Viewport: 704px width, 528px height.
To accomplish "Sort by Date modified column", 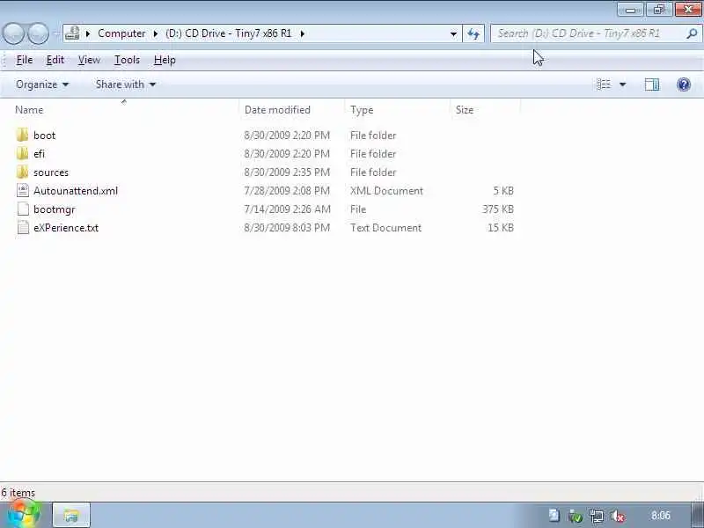I will (x=292, y=109).
